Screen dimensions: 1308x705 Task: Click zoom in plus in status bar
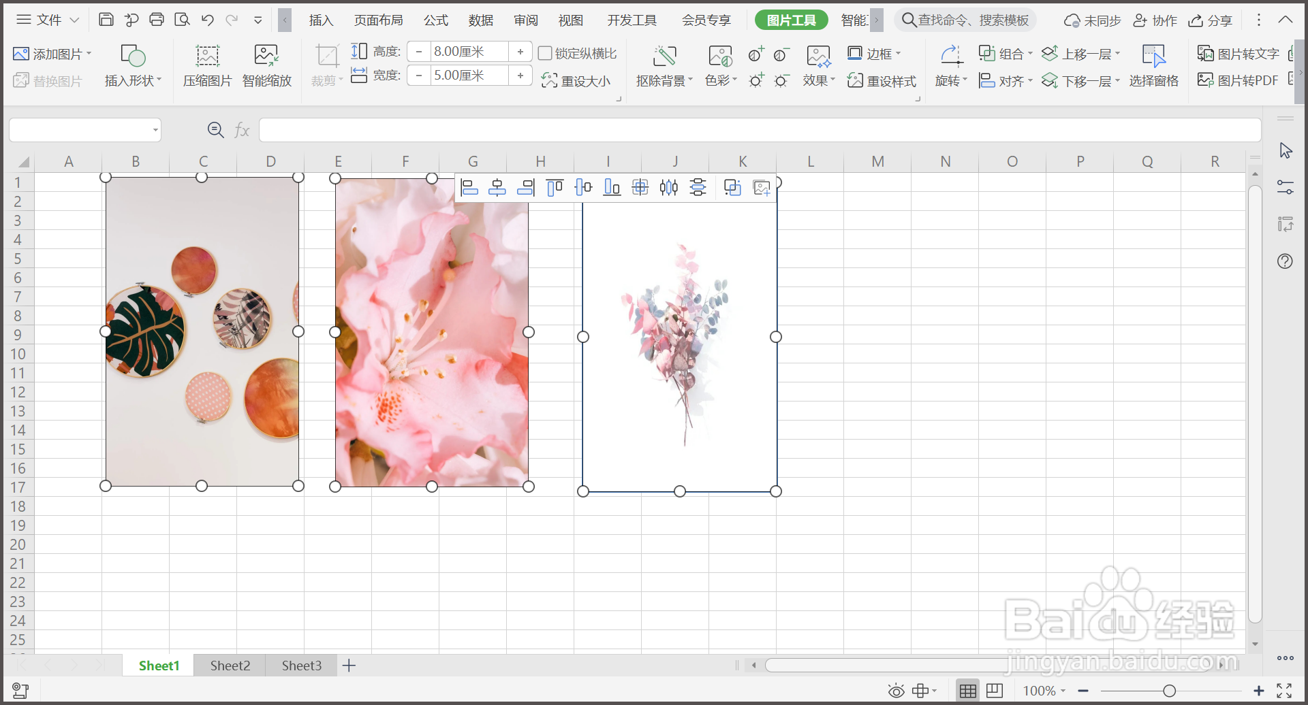[x=1259, y=691]
